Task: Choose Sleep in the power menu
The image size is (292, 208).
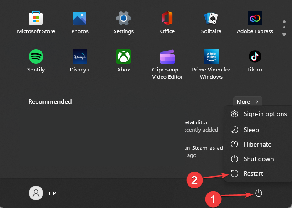Action: [258, 130]
